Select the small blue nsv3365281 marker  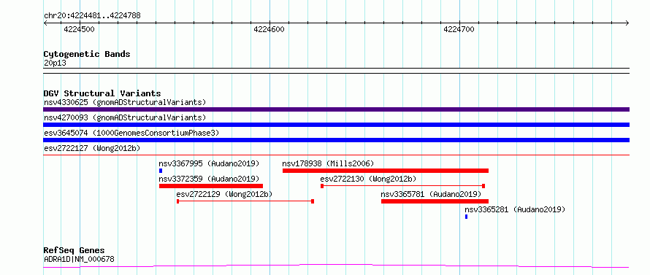pyautogui.click(x=467, y=217)
